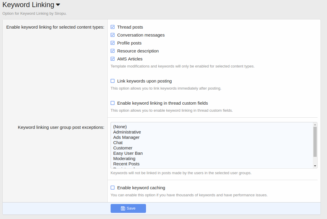Select (None) in user group list
Viewport: 327px width, 219px height.
click(x=120, y=127)
